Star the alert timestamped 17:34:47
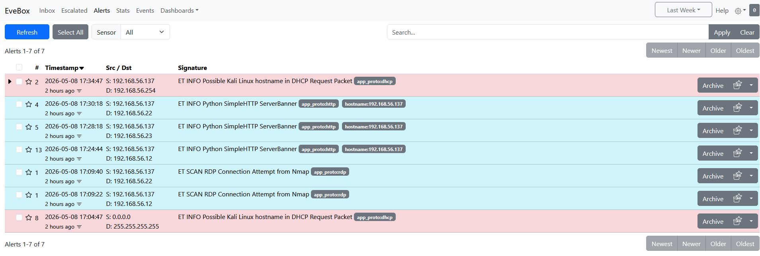This screenshot has width=760, height=256. click(x=29, y=81)
